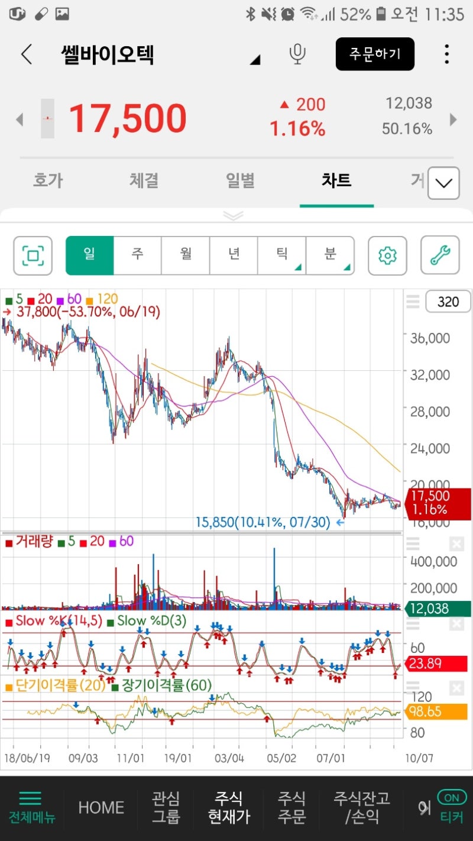The image size is (473, 841).
Task: Go back with the left arrow
Action: point(26,54)
